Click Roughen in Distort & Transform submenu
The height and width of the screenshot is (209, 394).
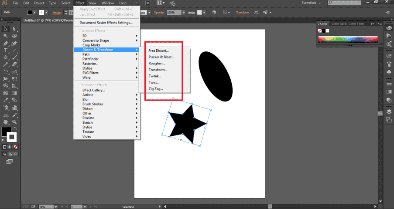[x=157, y=64]
